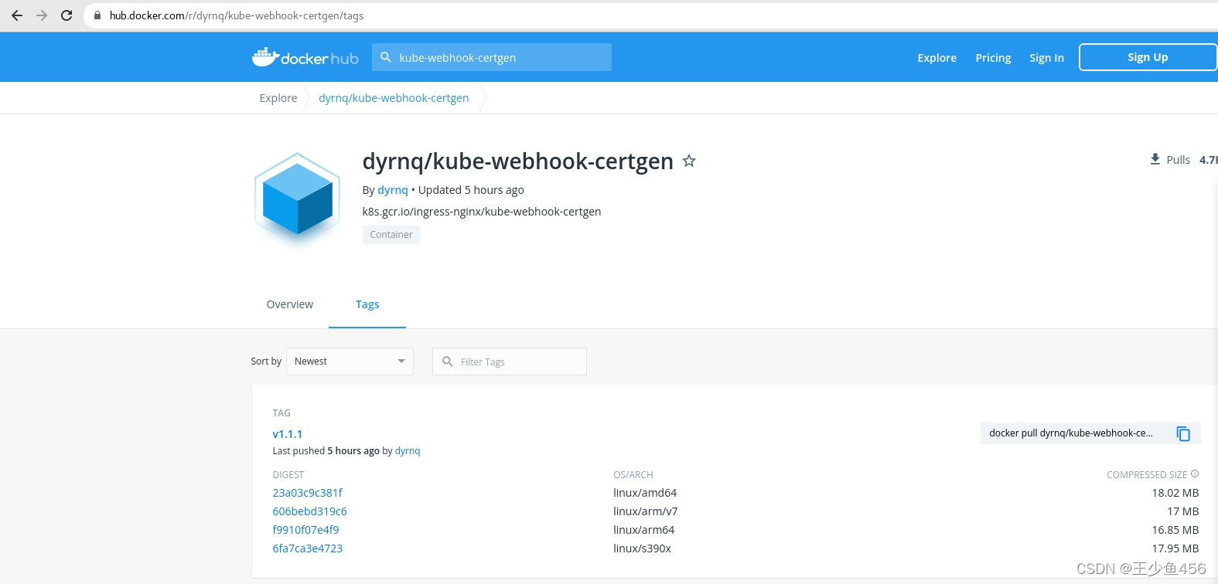Click the k8s.gcr.io/ingress-nginx/kube-webhook-certgen description text

482,212
